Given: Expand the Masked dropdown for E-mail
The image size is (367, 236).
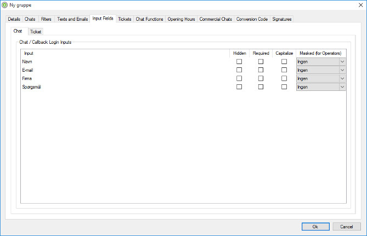Looking at the screenshot, I should tap(321, 70).
